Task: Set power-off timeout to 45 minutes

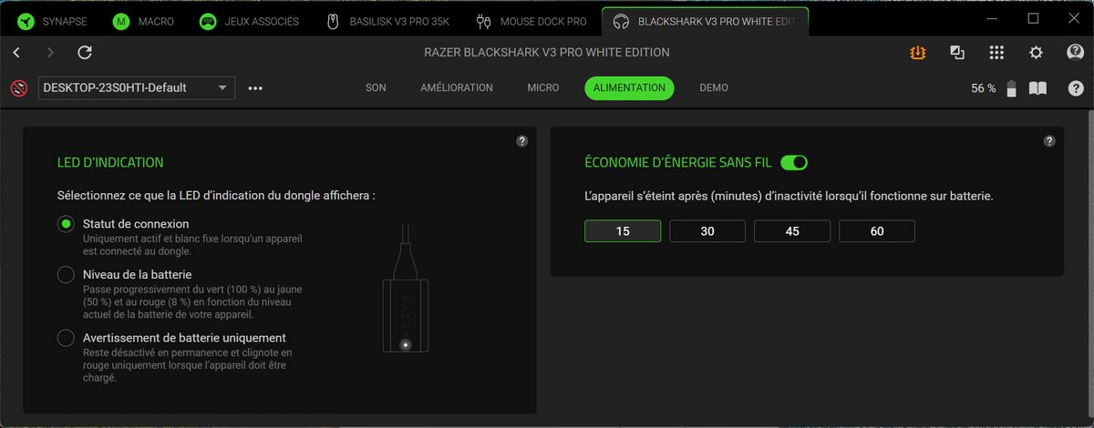Action: (x=792, y=231)
